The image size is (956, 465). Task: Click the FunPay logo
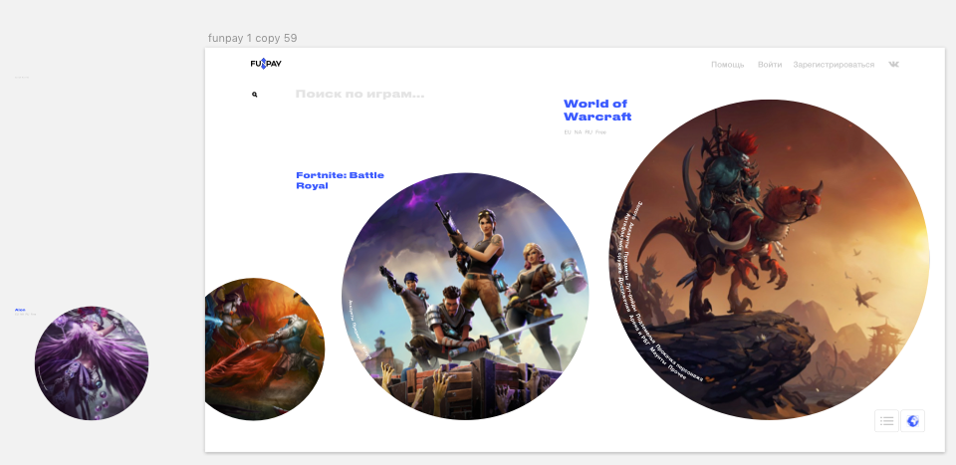tap(266, 64)
